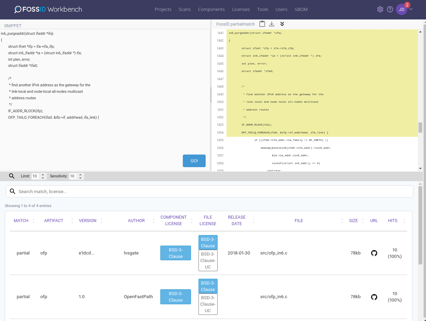The image size is (426, 321).
Task: Go to the Components page
Action: tap(211, 9)
